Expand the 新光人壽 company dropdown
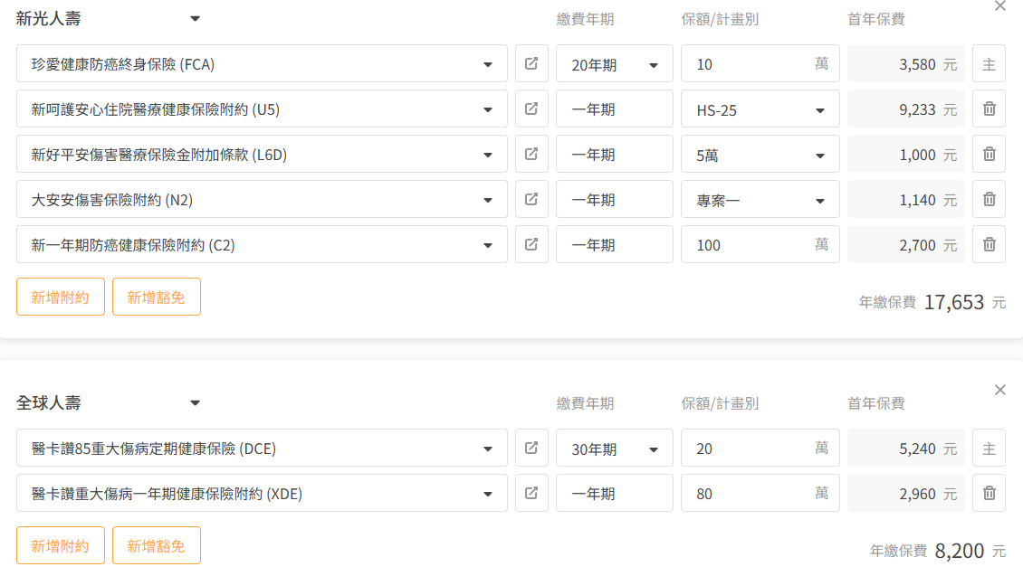This screenshot has width=1023, height=567. [x=195, y=19]
